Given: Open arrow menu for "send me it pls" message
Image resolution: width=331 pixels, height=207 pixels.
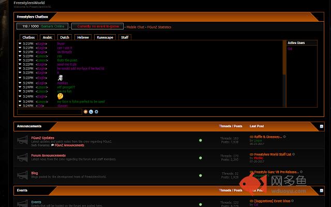Looking at the screenshot, I should click(x=20, y=64).
